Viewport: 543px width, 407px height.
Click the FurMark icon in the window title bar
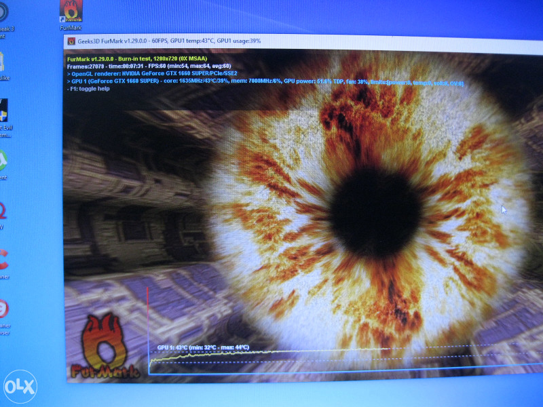[x=71, y=41]
